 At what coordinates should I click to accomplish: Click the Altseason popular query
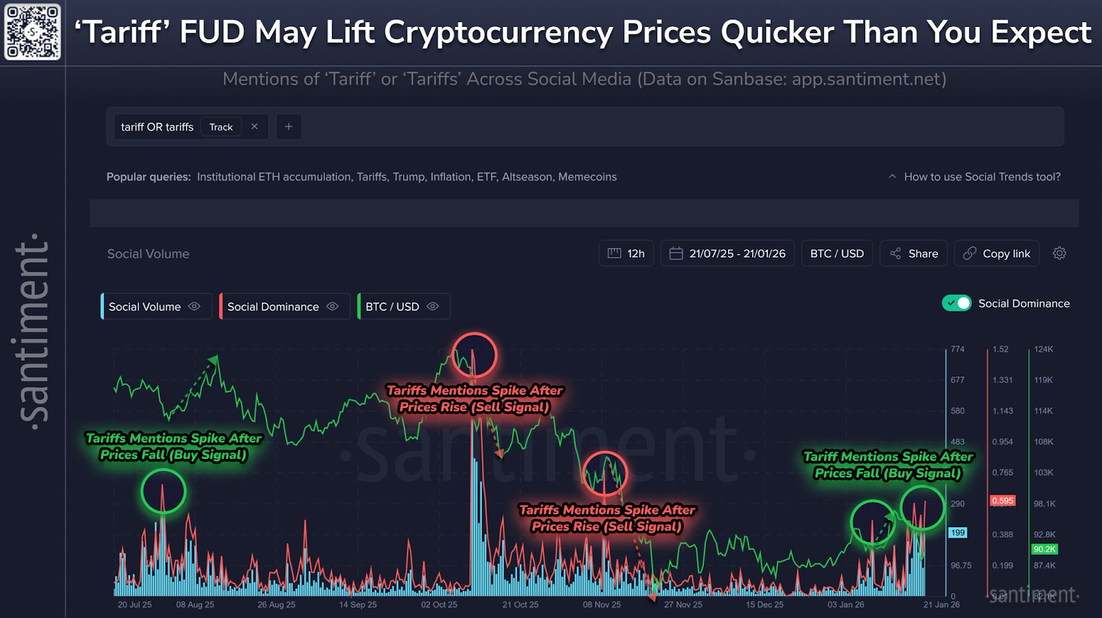pyautogui.click(x=527, y=177)
